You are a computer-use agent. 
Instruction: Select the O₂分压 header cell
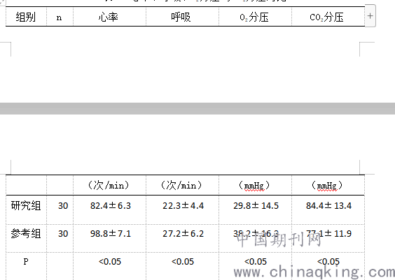pos(255,17)
